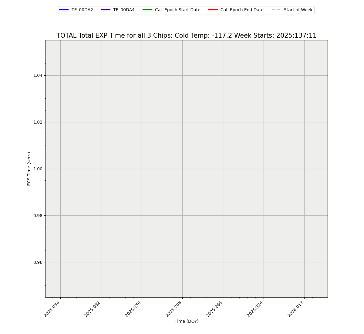Click the green Cal. Epoch Start swatch

(147, 10)
